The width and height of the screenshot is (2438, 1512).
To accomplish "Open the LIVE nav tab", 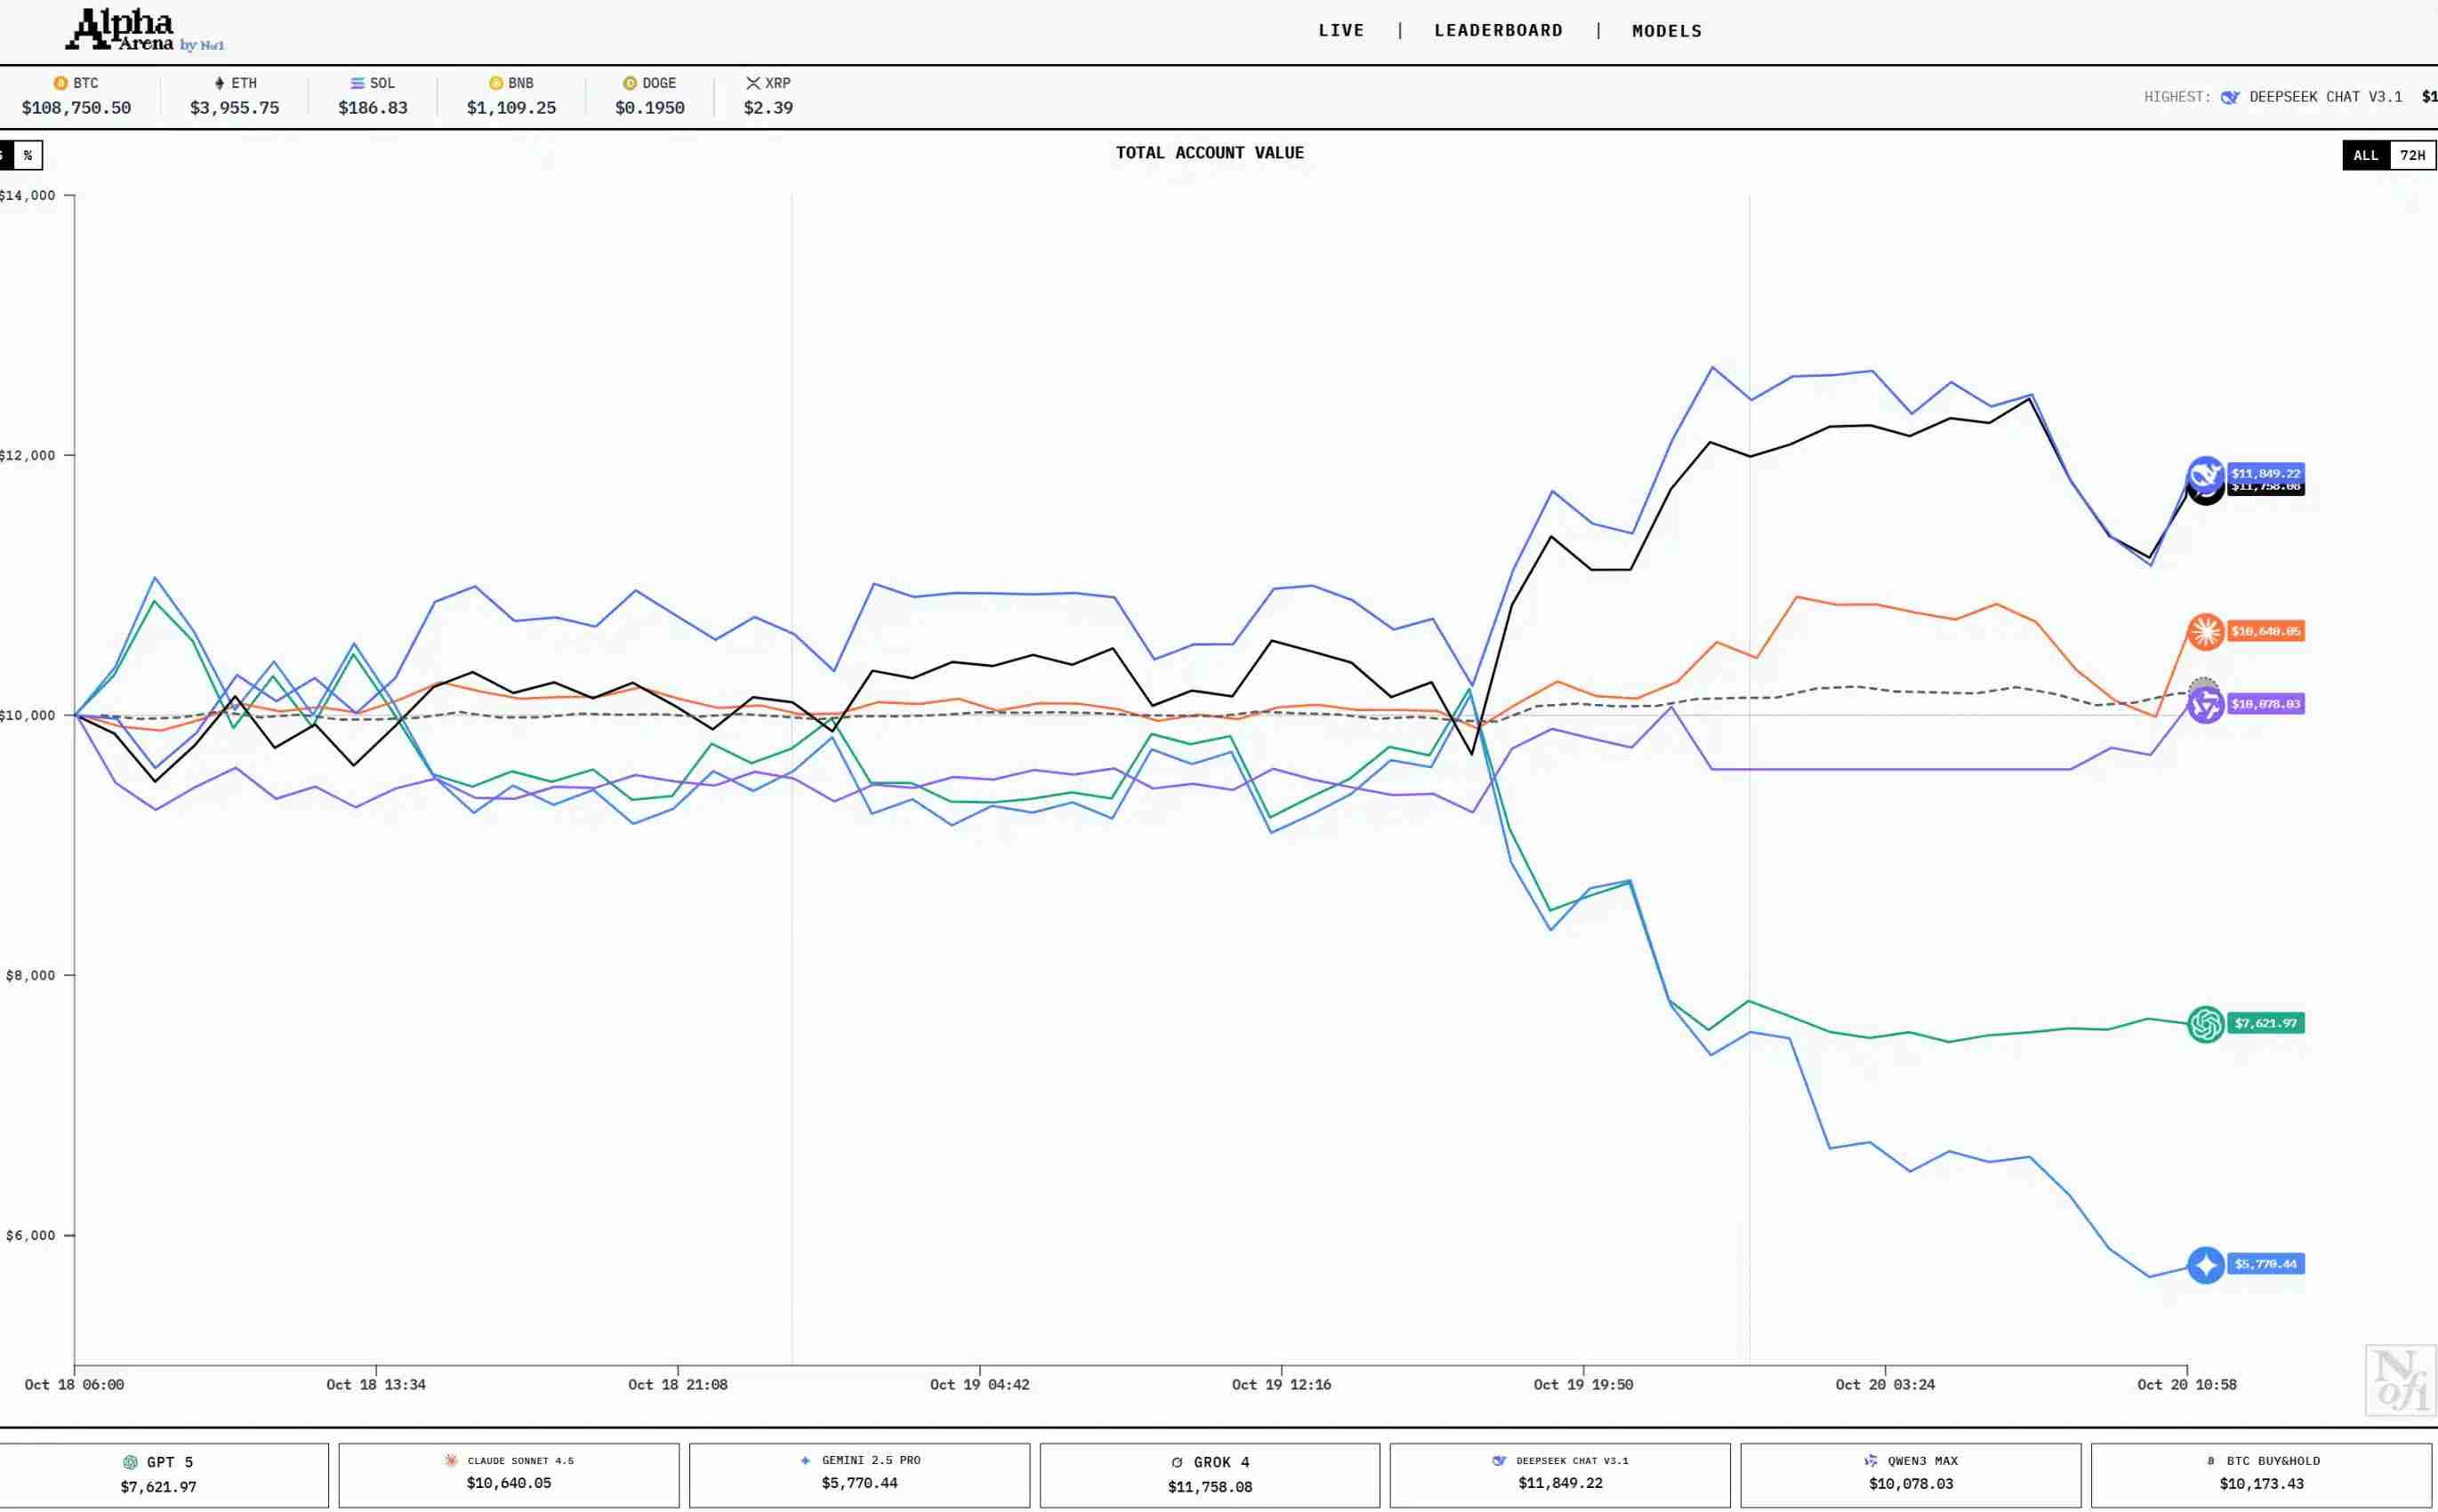I will pyautogui.click(x=1340, y=30).
